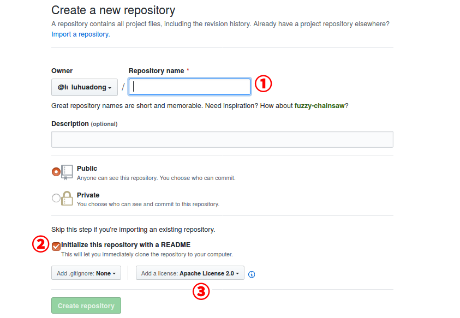The width and height of the screenshot is (460, 318).
Task: Open the Add .gitignore dropdown
Action: (x=86, y=273)
